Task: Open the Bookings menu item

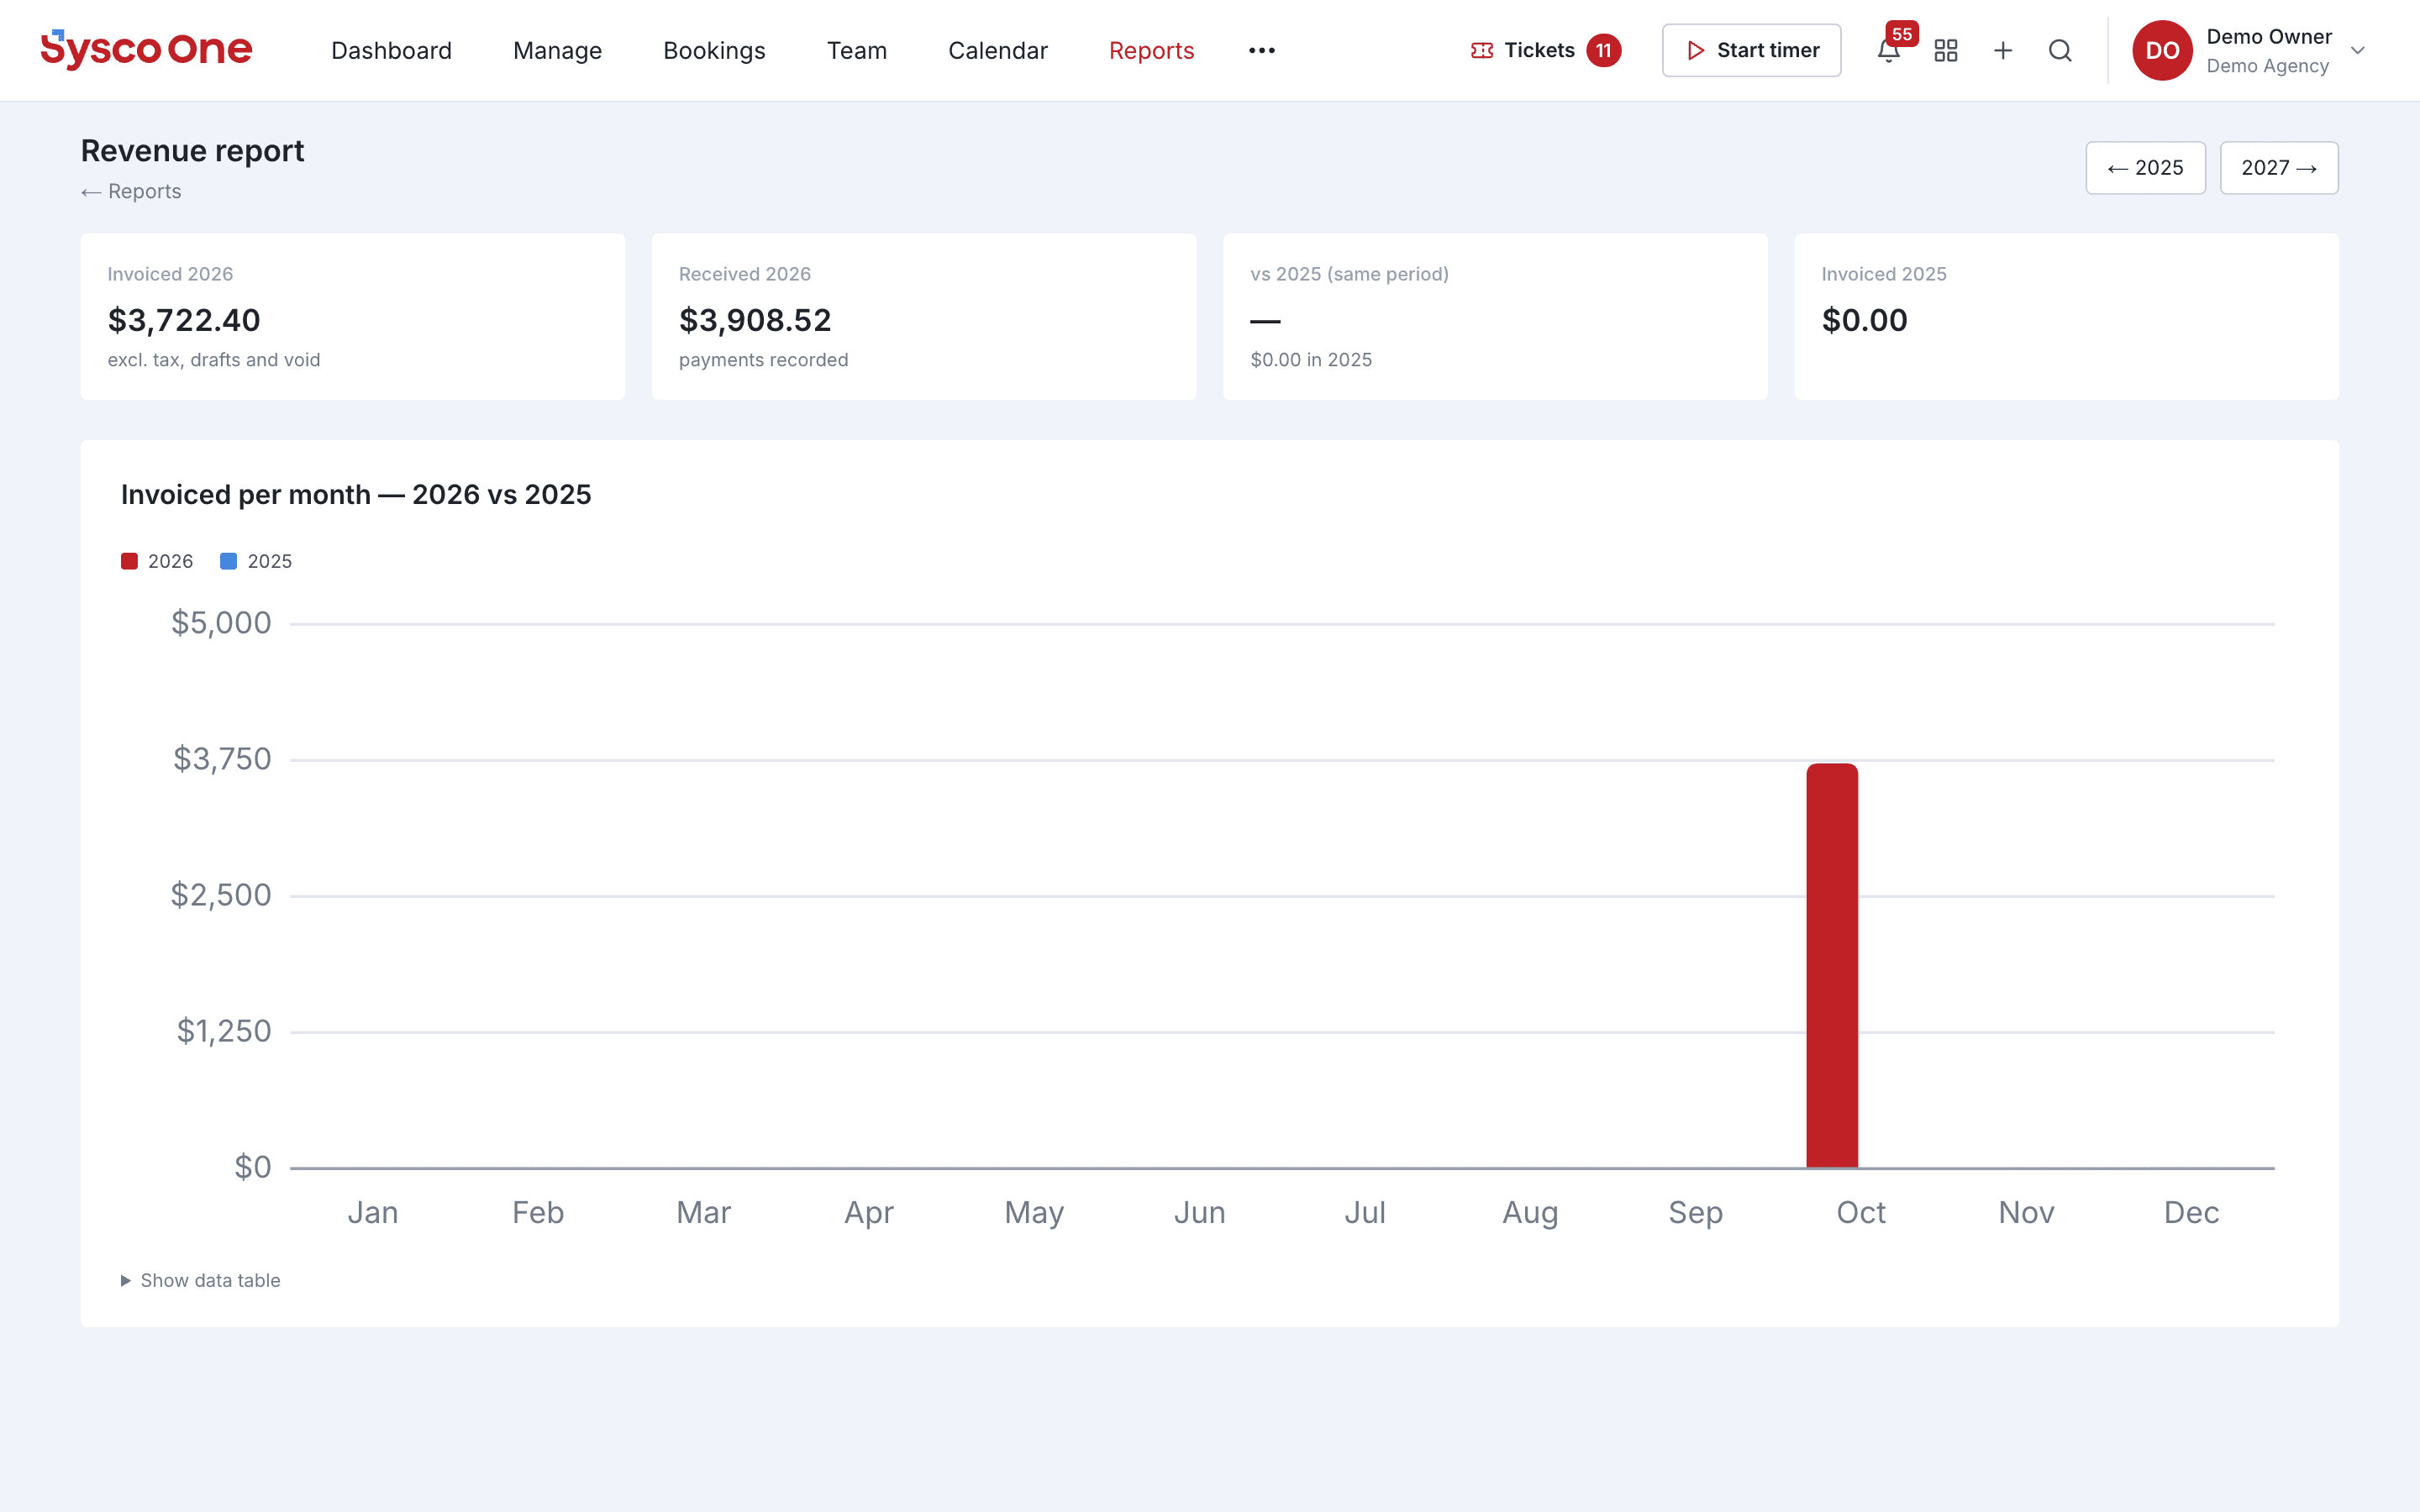Action: click(x=714, y=50)
